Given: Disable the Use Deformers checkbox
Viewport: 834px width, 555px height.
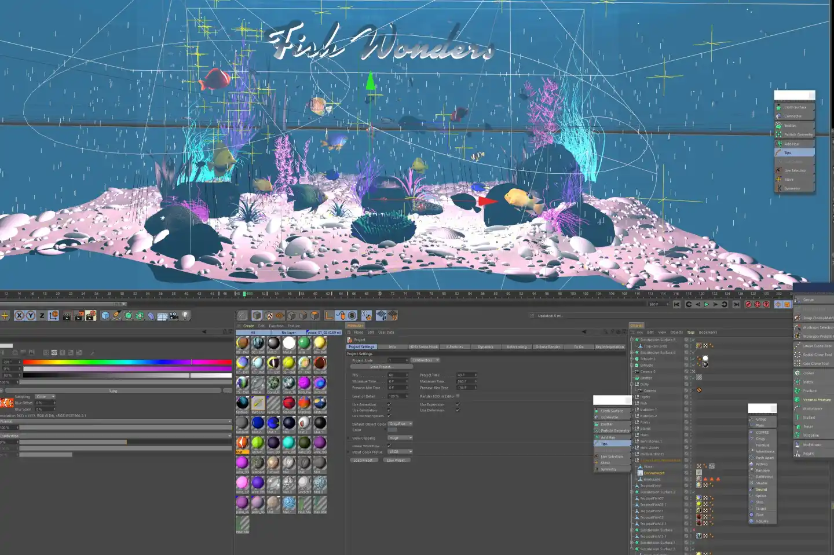Looking at the screenshot, I should coord(458,410).
